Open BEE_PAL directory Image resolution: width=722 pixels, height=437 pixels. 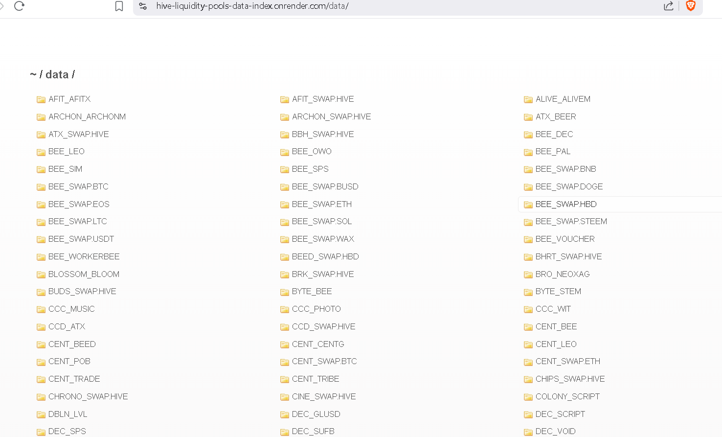click(x=553, y=151)
